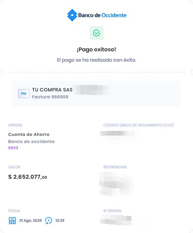
Task: Click the green checkmark success icon
Action: (x=96, y=33)
